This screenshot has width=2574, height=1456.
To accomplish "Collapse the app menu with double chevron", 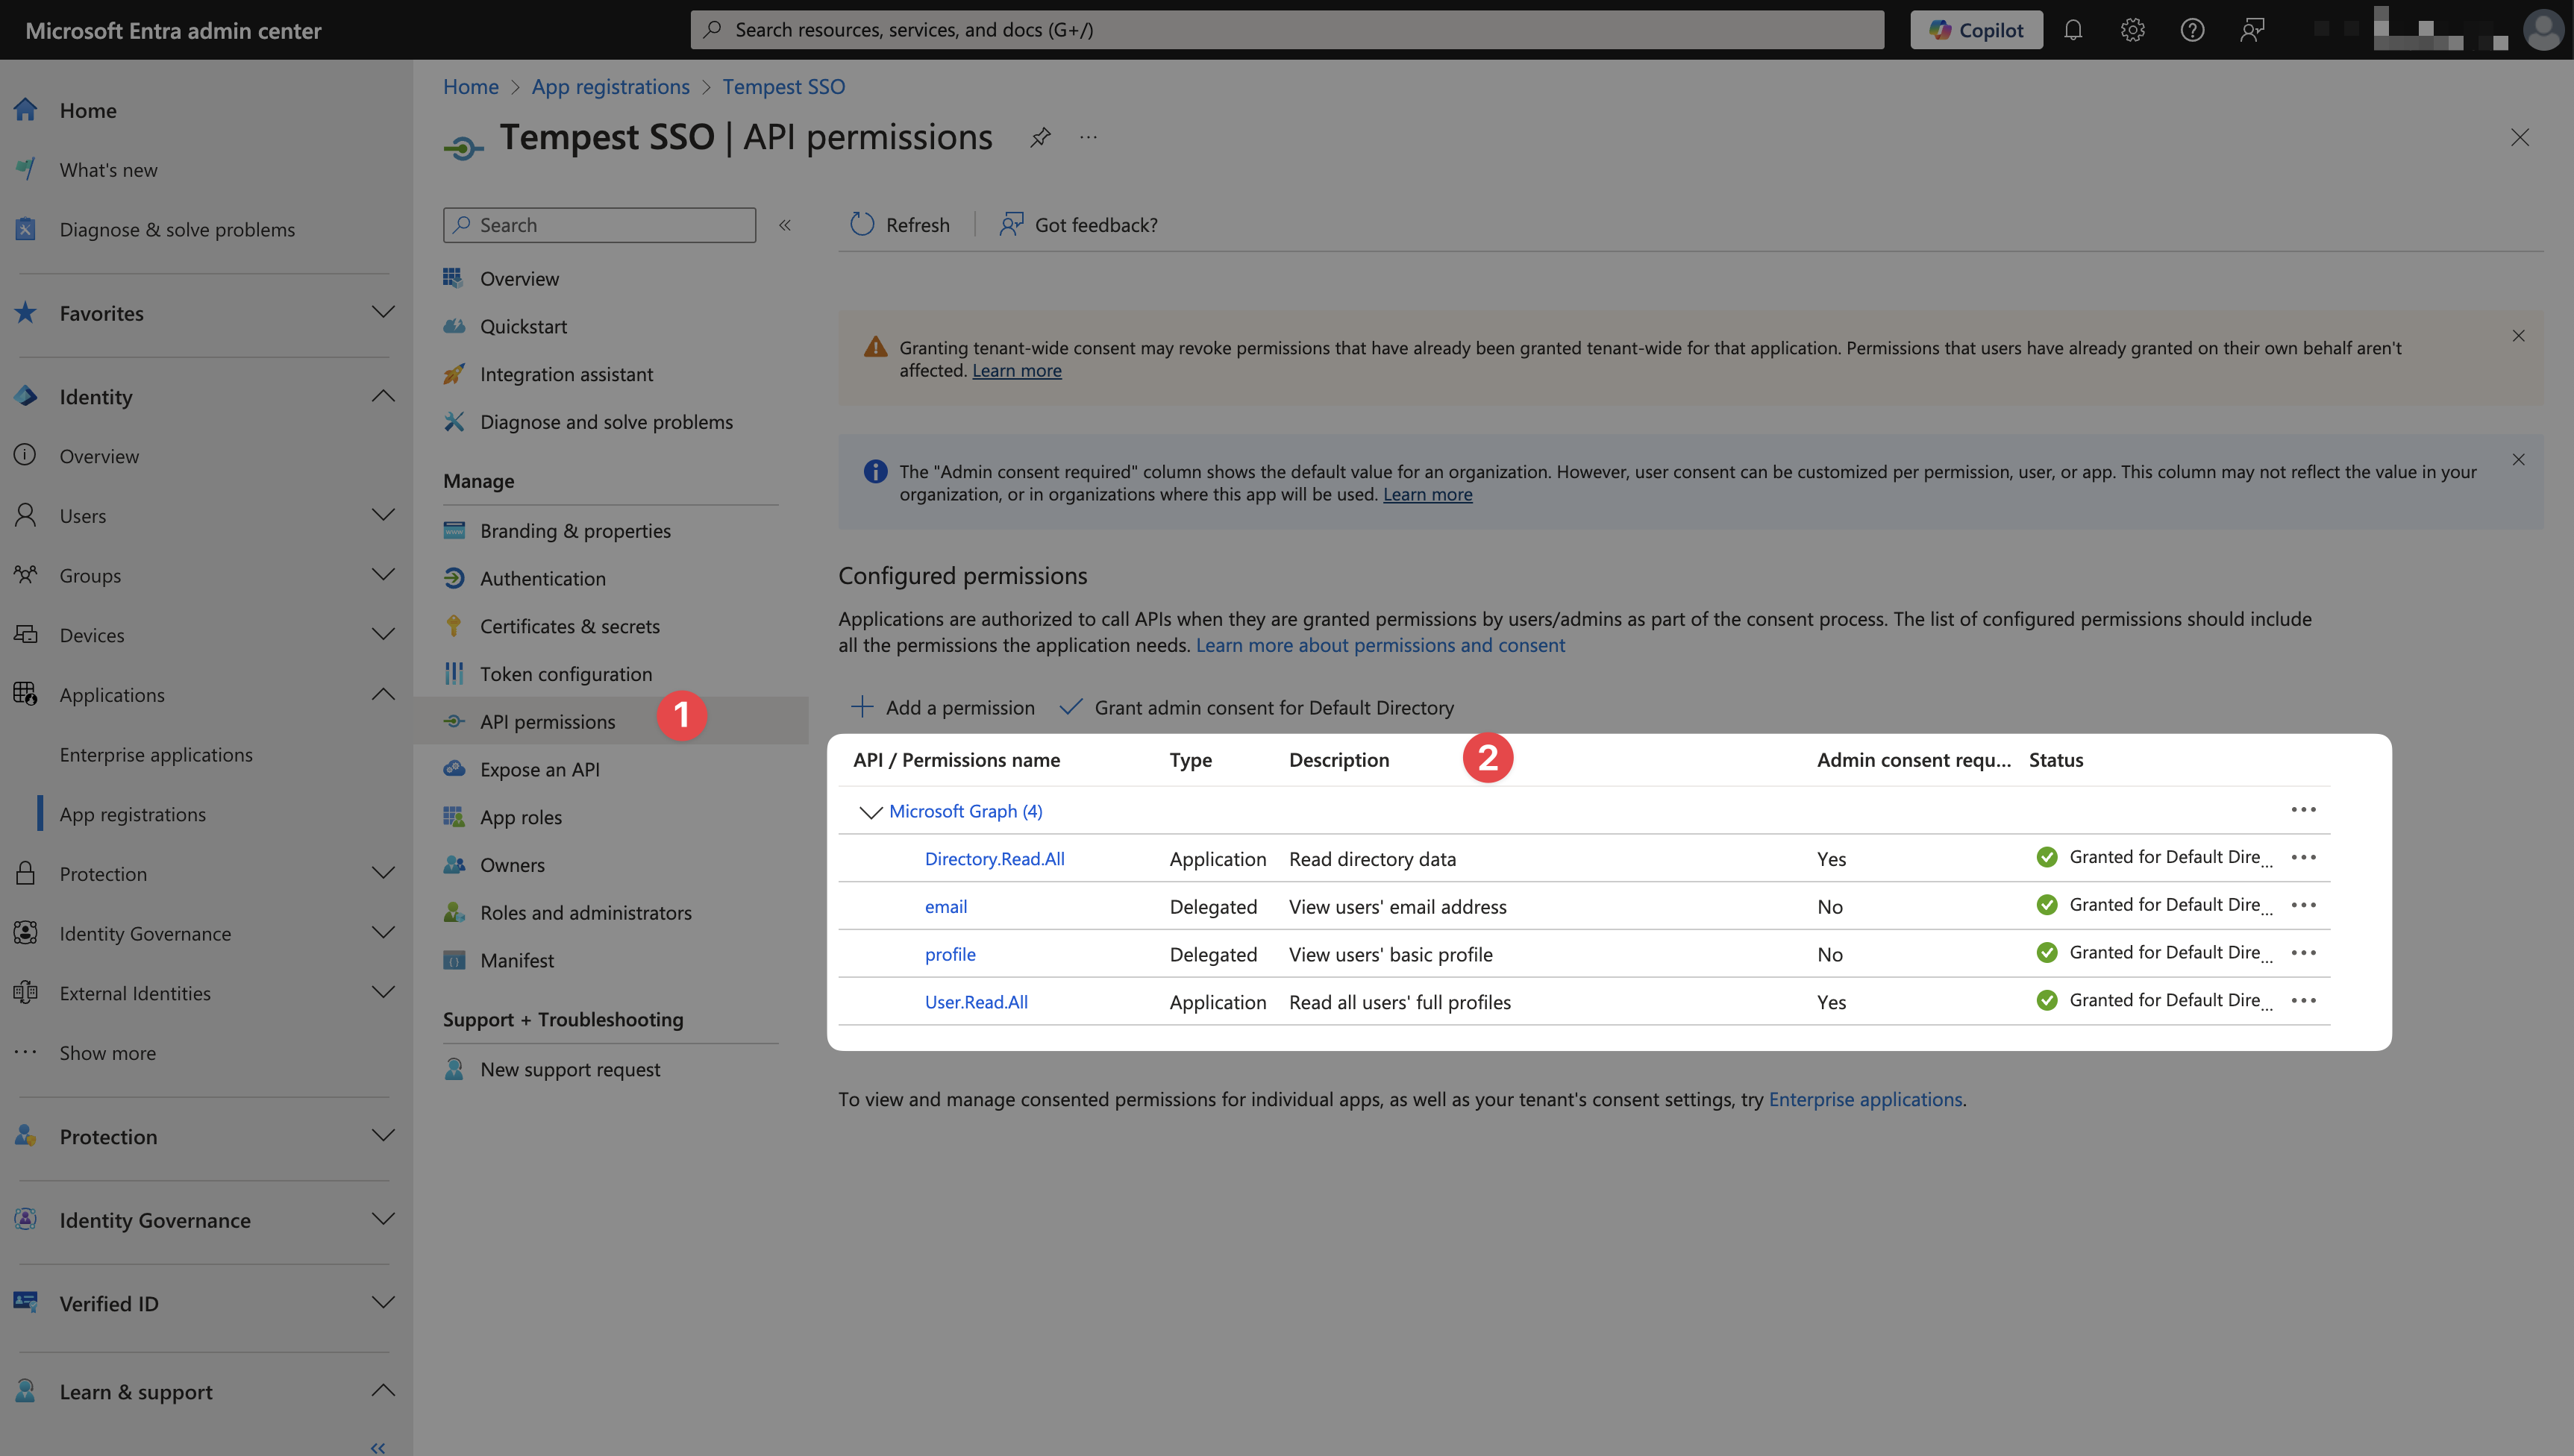I will pos(785,225).
